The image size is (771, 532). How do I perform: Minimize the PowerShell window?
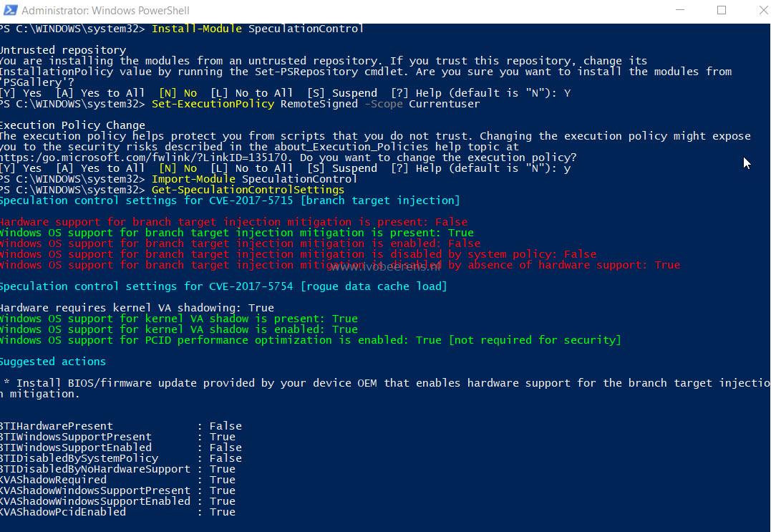[680, 10]
